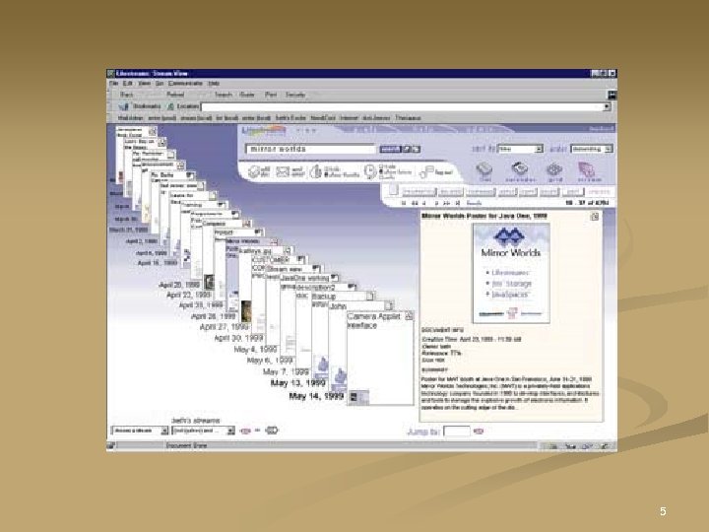
Task: Open the Go menu
Action: [x=160, y=84]
